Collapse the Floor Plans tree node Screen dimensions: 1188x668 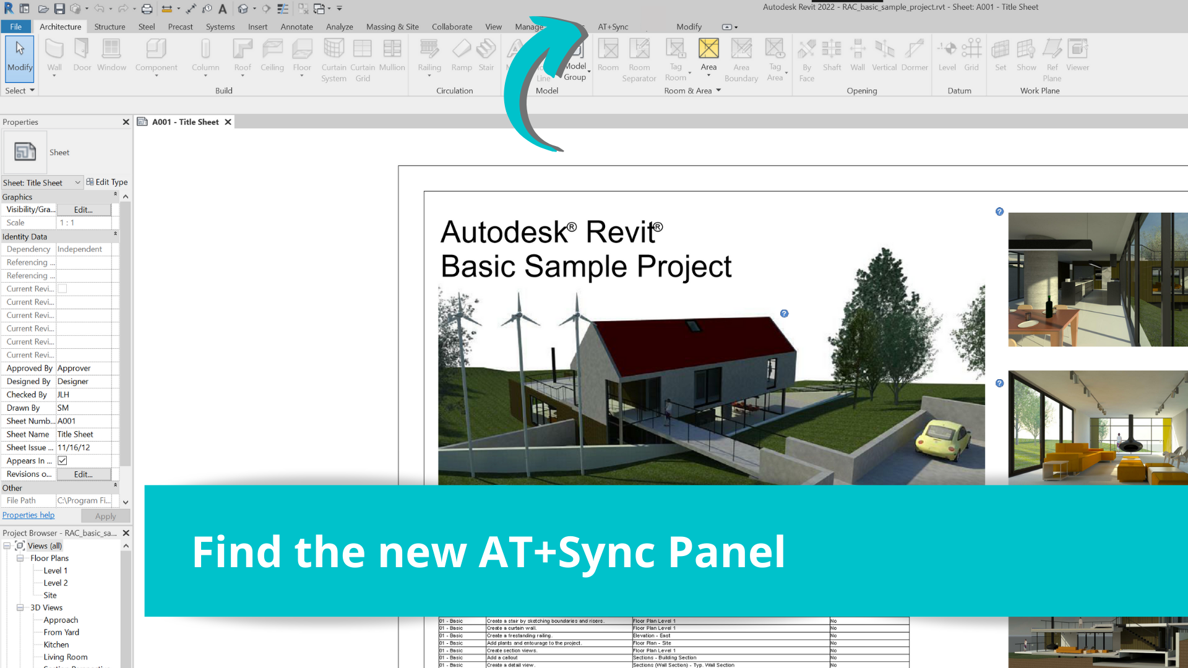20,558
